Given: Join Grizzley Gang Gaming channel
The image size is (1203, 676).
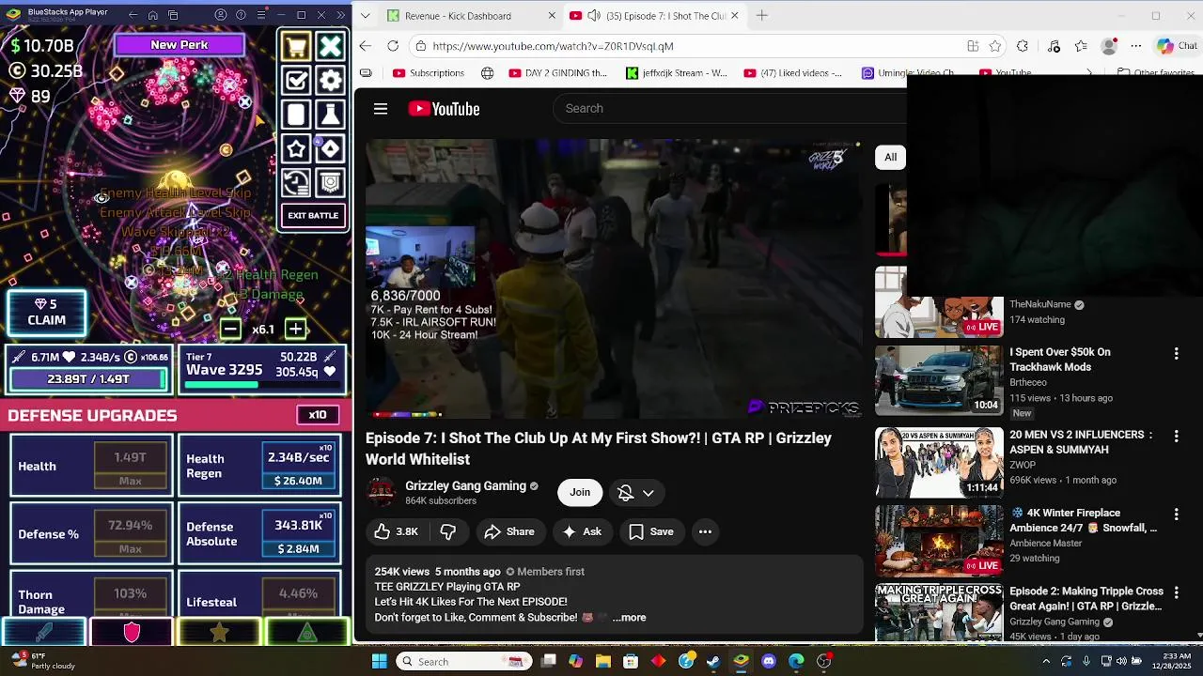Looking at the screenshot, I should pyautogui.click(x=580, y=492).
